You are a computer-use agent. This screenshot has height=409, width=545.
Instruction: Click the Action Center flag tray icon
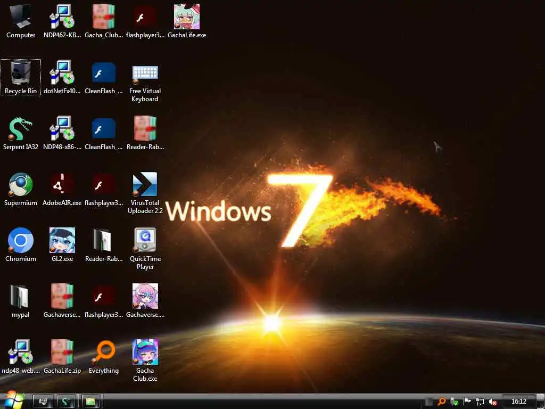click(467, 402)
